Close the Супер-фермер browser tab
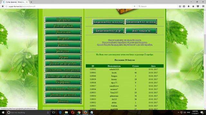206x115 pixels. 27,2
